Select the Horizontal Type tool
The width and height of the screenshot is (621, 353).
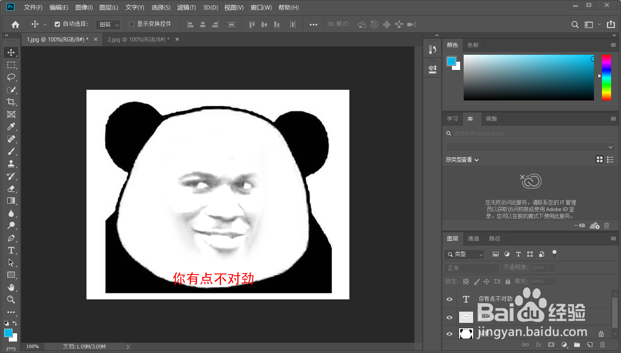[11, 250]
